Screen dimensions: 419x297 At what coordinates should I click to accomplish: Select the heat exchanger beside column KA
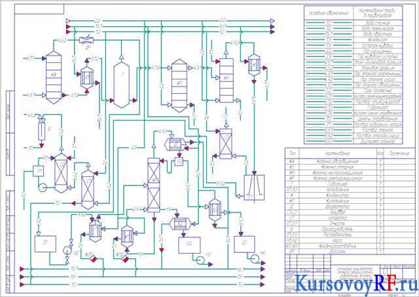[x=87, y=77]
